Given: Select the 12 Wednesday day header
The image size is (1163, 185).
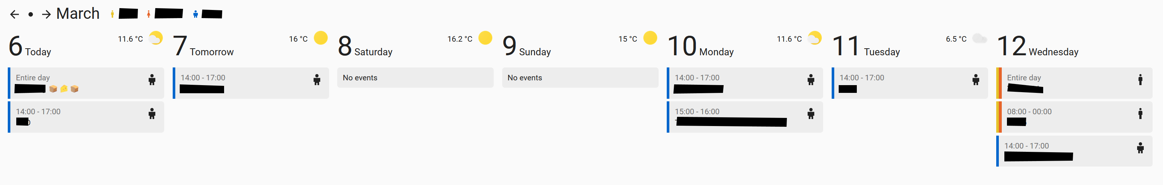Looking at the screenshot, I should 1037,46.
